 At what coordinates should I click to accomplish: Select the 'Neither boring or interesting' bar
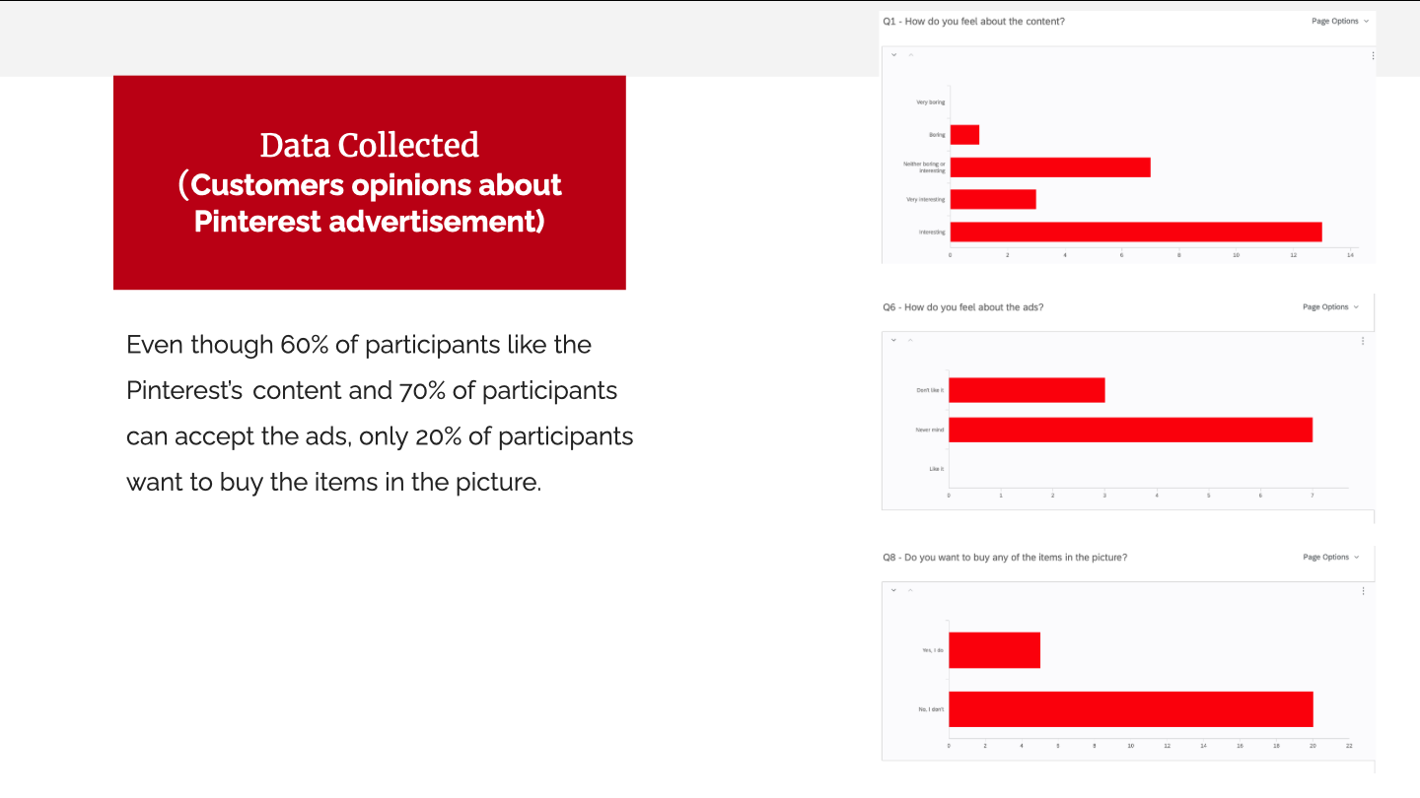point(1049,167)
